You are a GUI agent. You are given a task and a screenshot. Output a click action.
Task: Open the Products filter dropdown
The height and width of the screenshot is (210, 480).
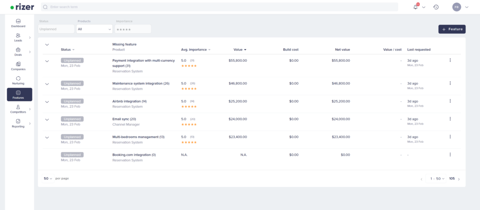click(94, 29)
